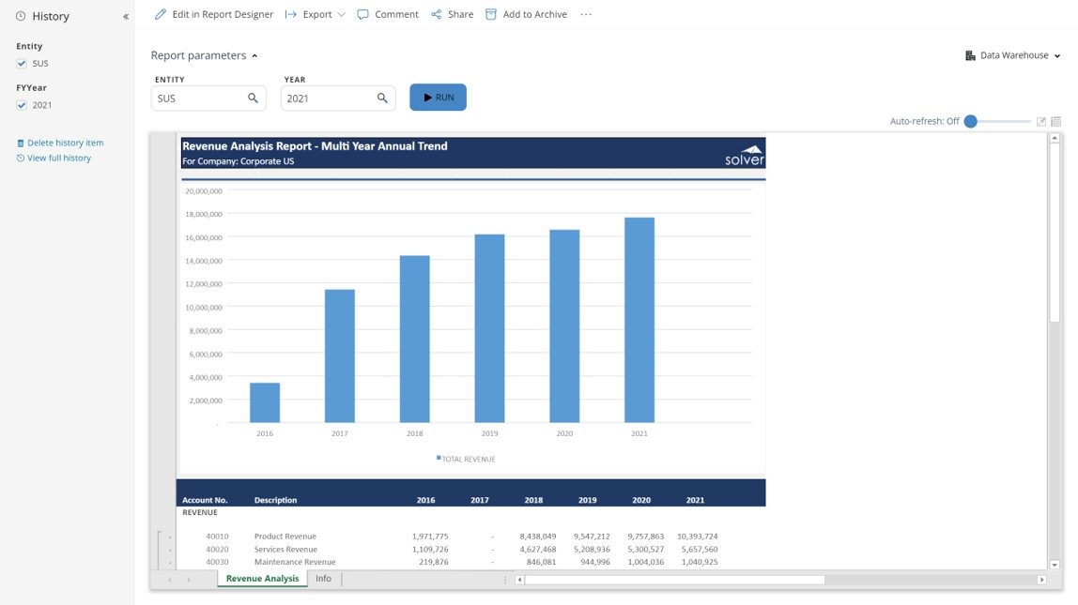This screenshot has width=1078, height=605.
Task: Click the search icon in Entity field
Action: pos(253,98)
